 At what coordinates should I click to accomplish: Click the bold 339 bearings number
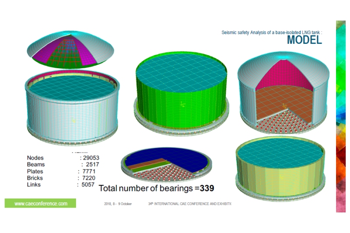pyautogui.click(x=207, y=188)
